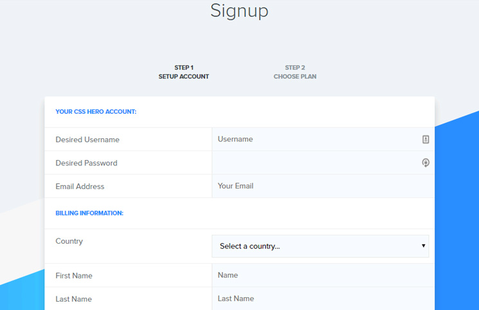
Task: Click the Your CSS Hero Account heading
Action: pyautogui.click(x=96, y=112)
